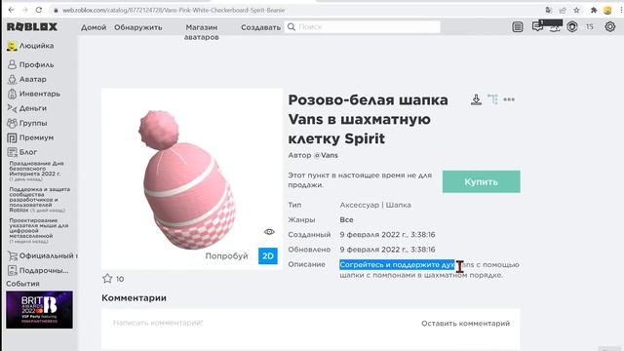
Task: Click the Шапка type link
Action: 399,205
